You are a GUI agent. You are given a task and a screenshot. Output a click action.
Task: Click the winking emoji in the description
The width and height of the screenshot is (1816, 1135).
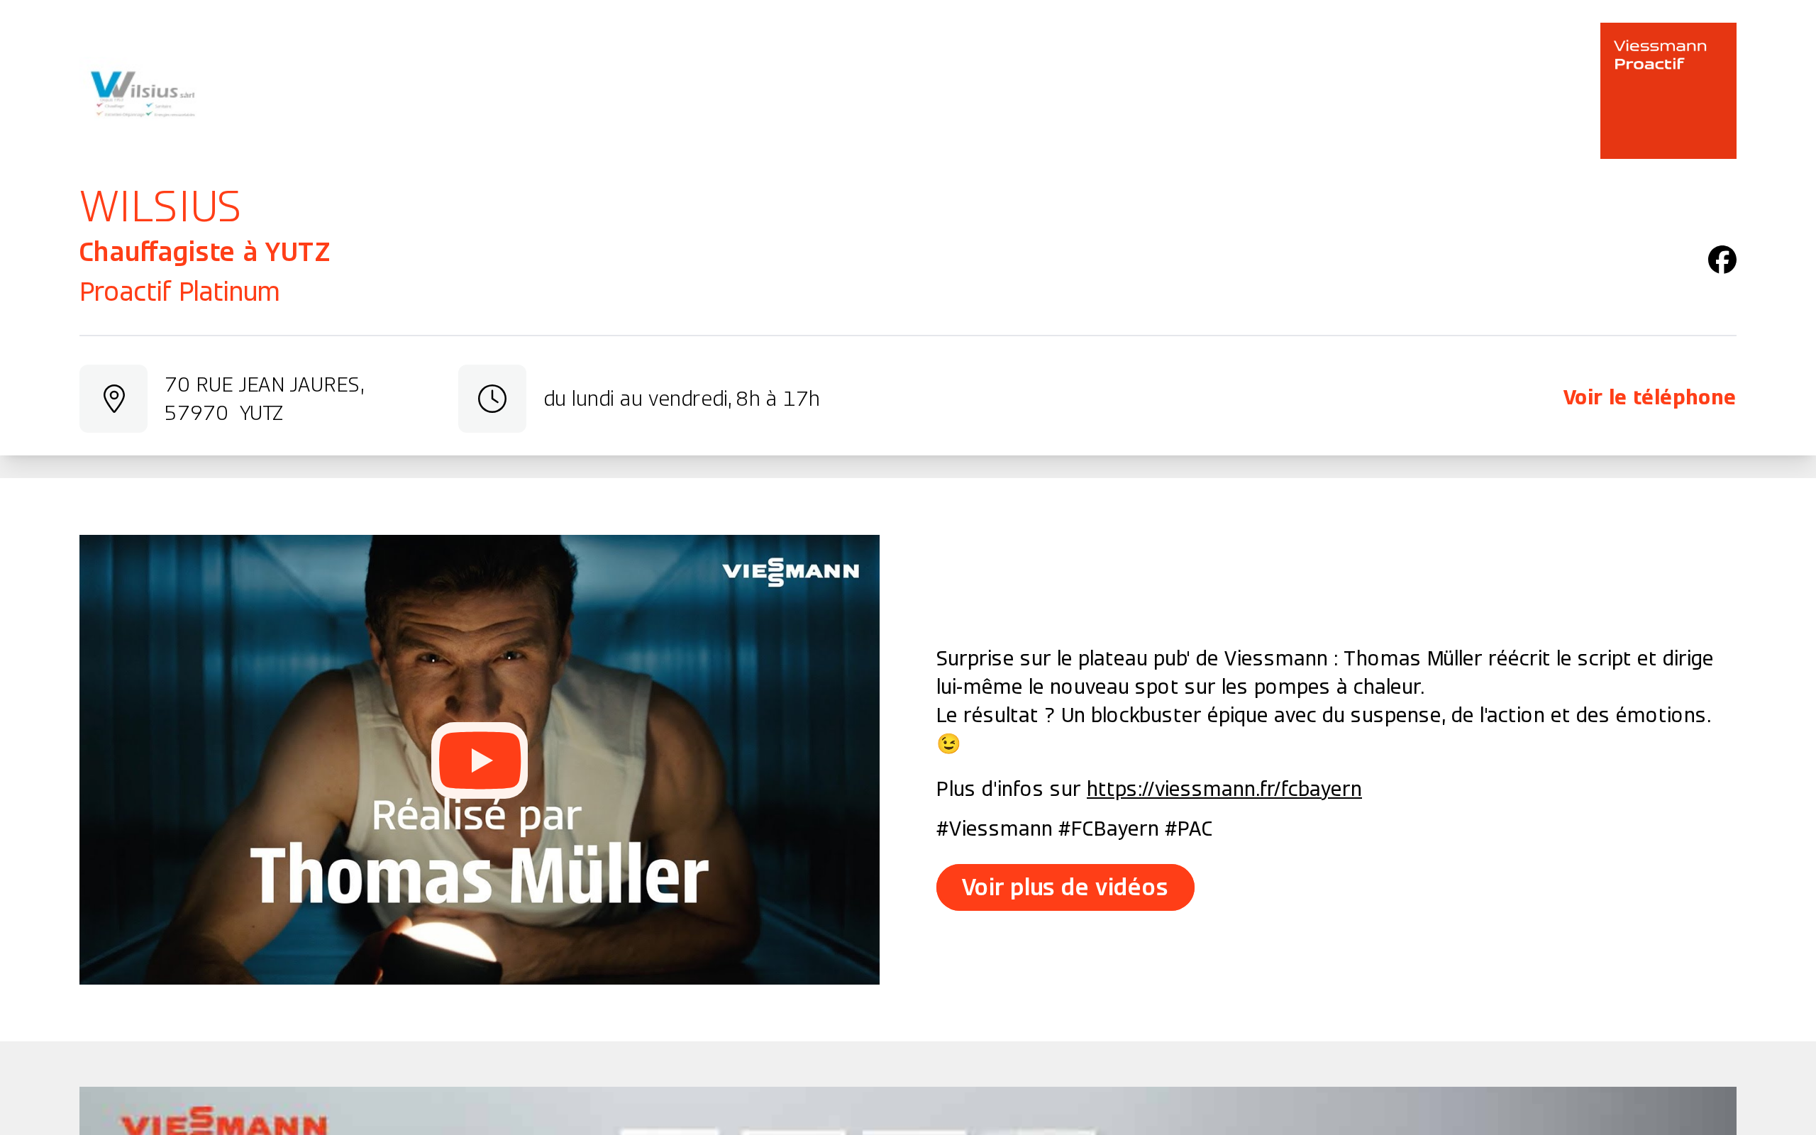click(x=948, y=743)
